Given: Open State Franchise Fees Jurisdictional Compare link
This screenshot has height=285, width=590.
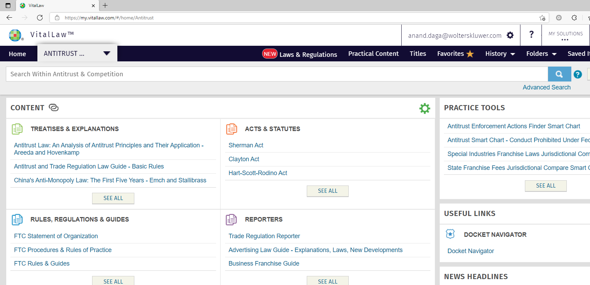Looking at the screenshot, I should 519,168.
